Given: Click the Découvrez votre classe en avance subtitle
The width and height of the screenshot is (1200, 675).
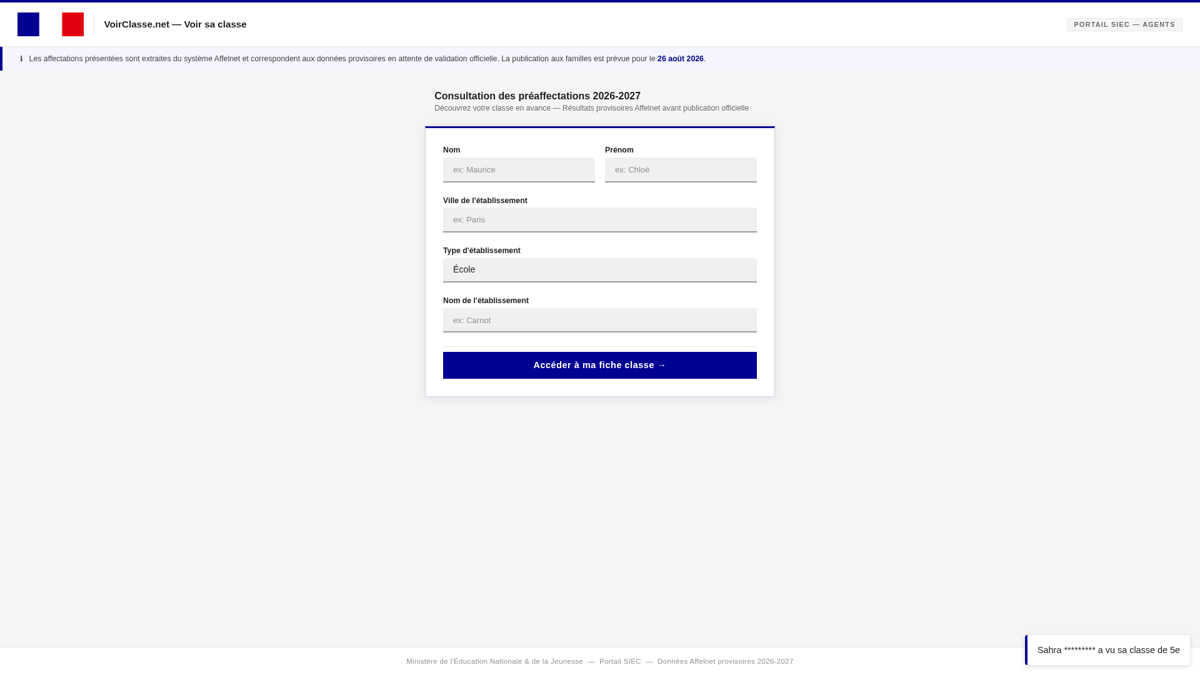Looking at the screenshot, I should point(591,108).
